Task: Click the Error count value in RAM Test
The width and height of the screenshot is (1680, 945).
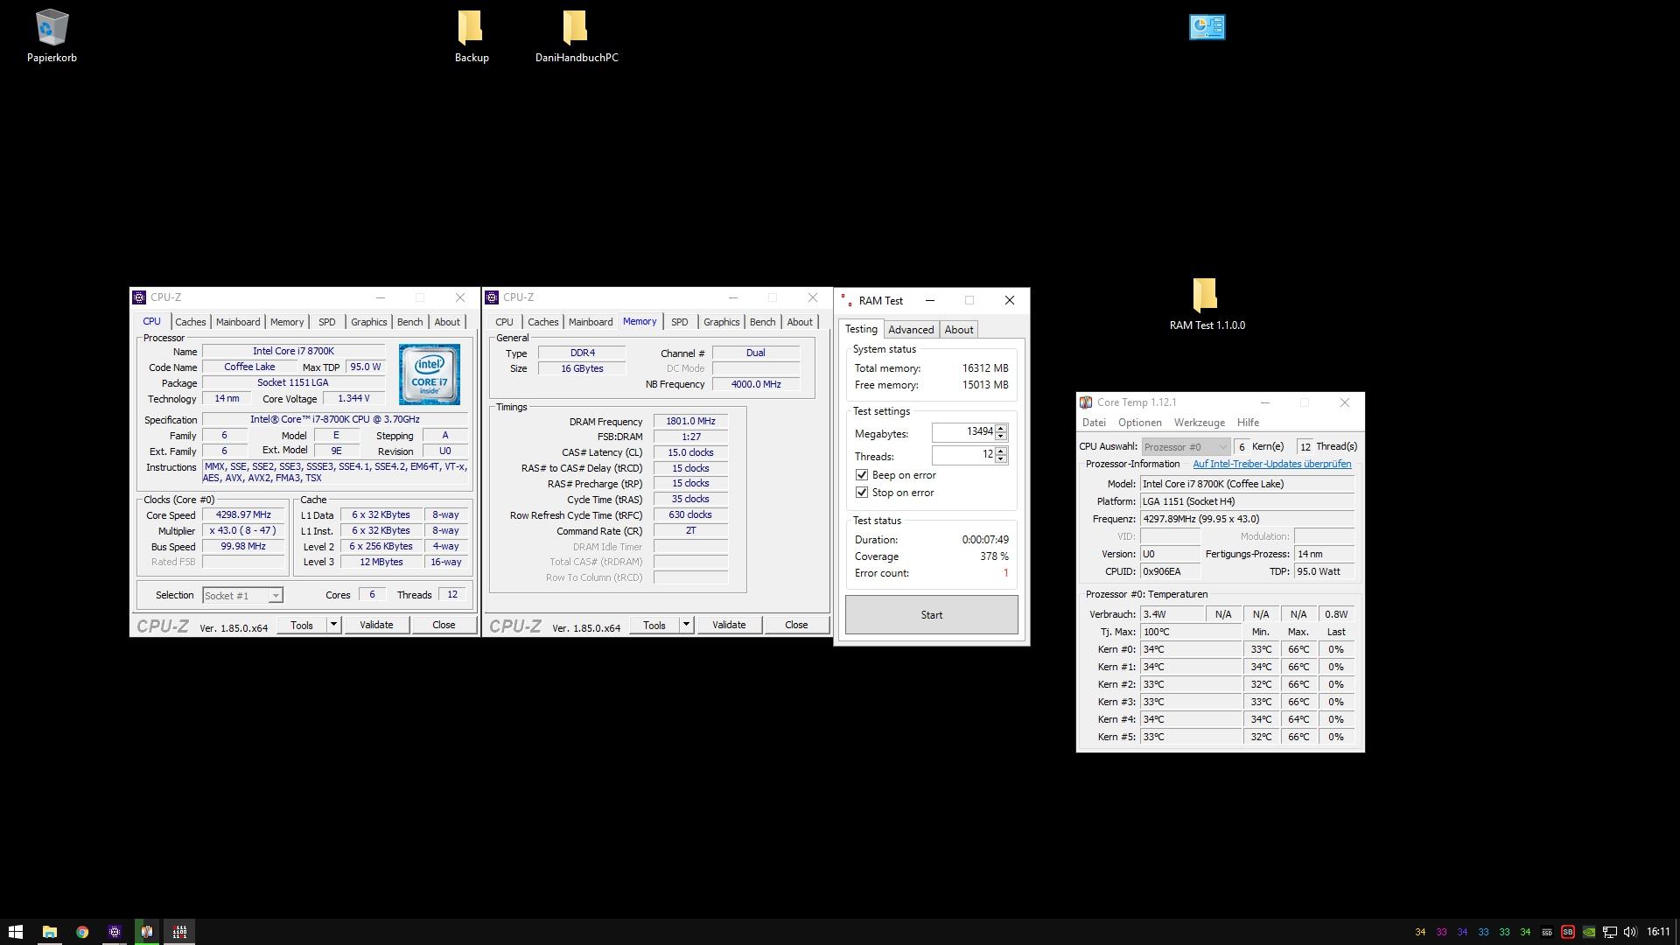Action: coord(1005,573)
